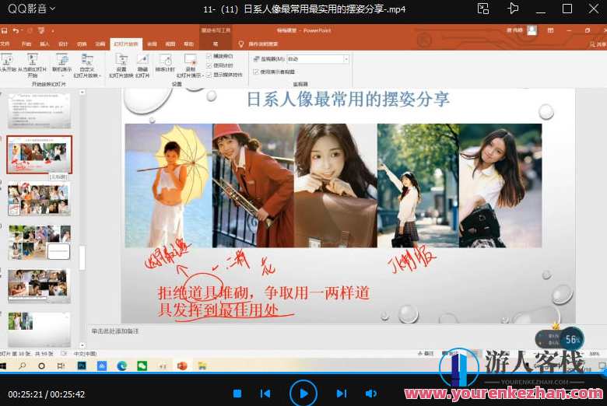Select the fourth thumbnail in the slide panel
The image size is (607, 406).
[x=39, y=242]
